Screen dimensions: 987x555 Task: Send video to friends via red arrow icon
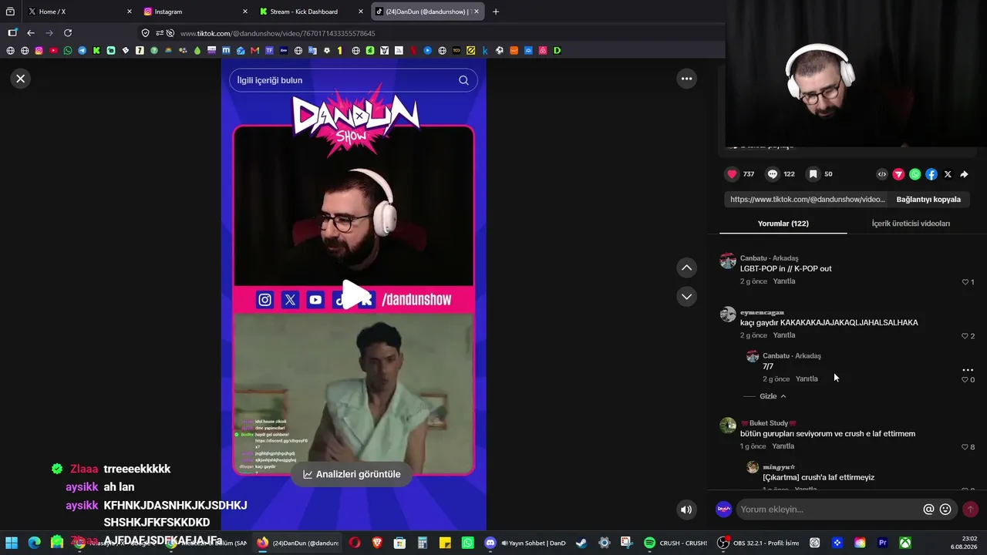coord(898,174)
